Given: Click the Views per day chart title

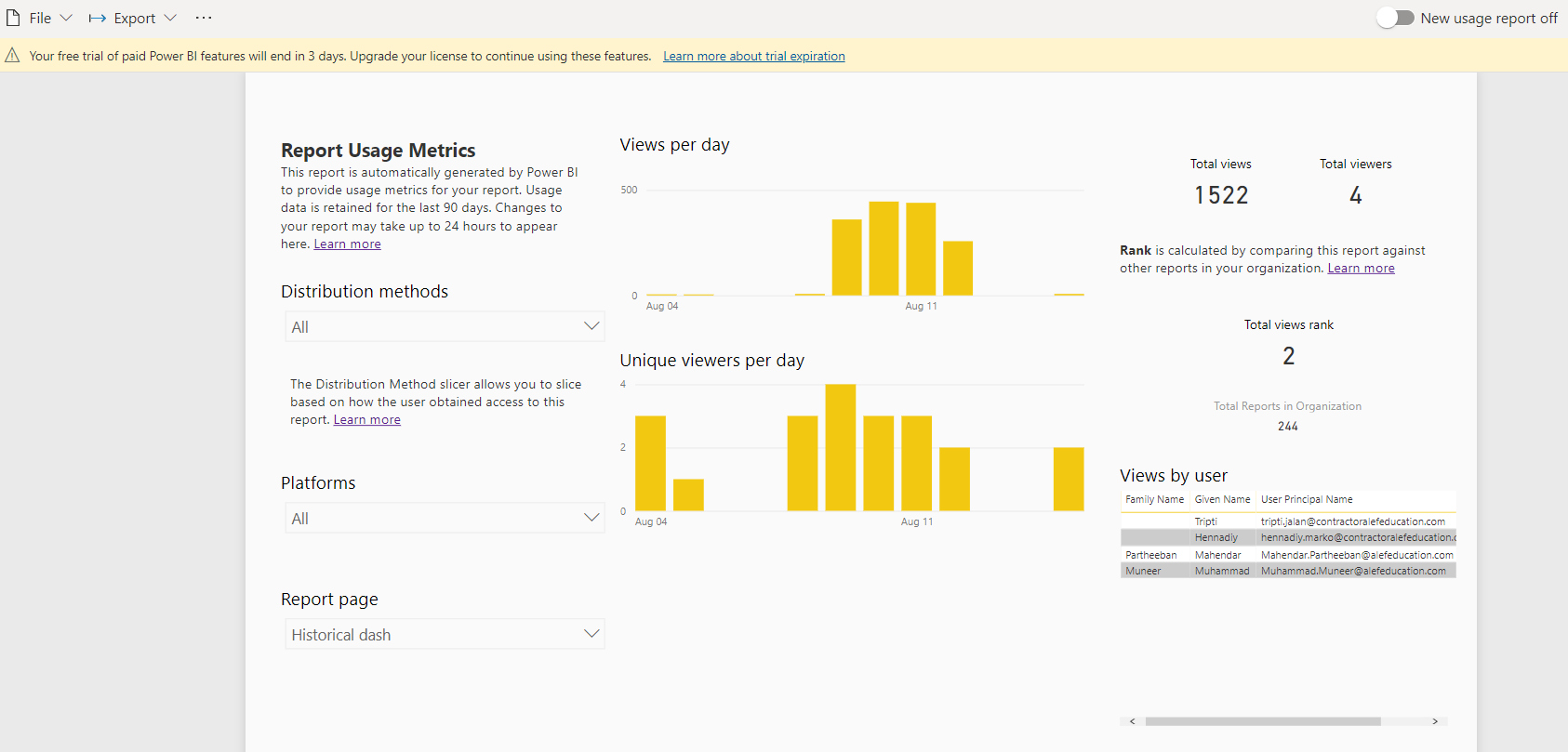Looking at the screenshot, I should (x=674, y=145).
